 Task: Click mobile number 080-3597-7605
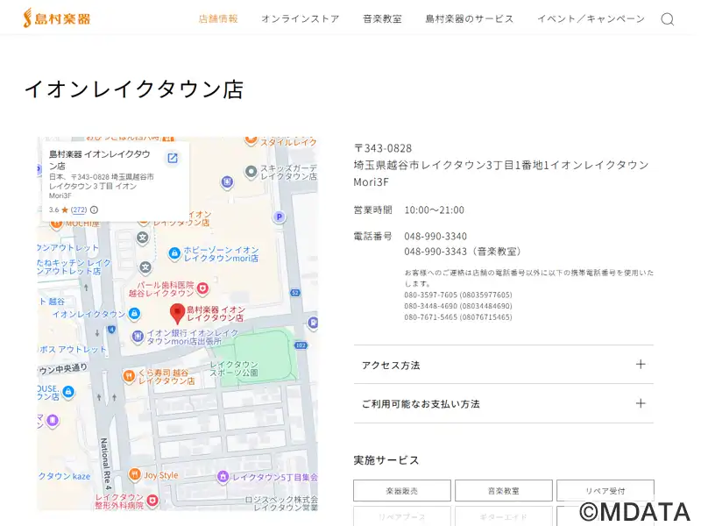[x=430, y=295]
